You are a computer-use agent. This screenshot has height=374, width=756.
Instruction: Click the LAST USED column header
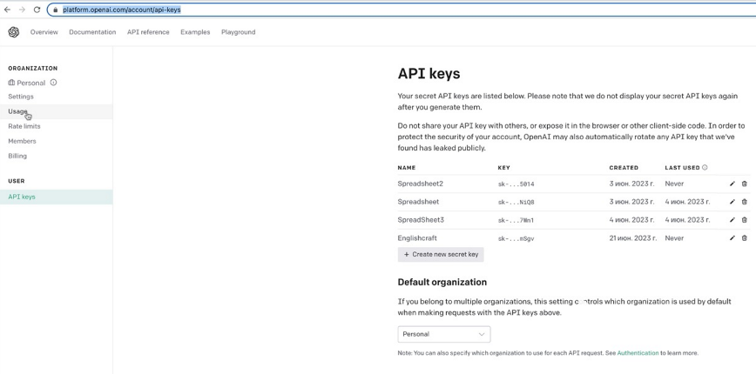tap(682, 168)
